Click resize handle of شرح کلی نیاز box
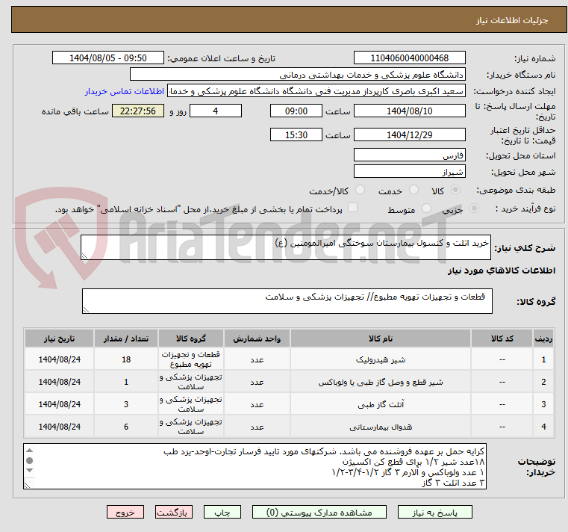The image size is (568, 532). coord(85,256)
